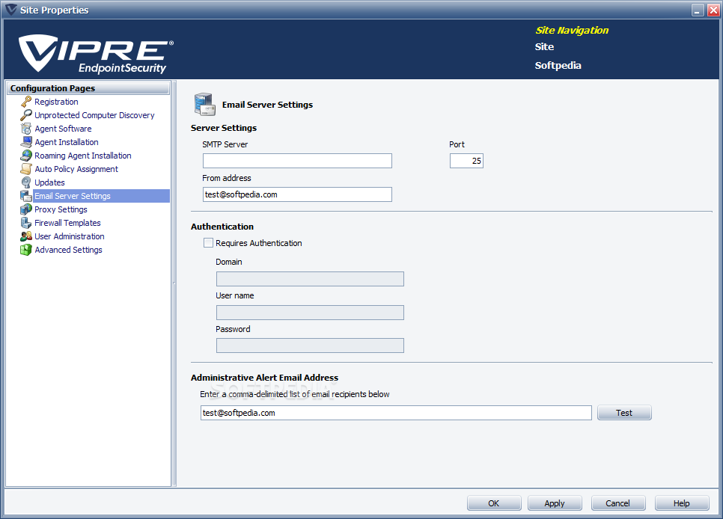
Task: Enable the Requires Authentication checkbox
Action: tap(208, 243)
